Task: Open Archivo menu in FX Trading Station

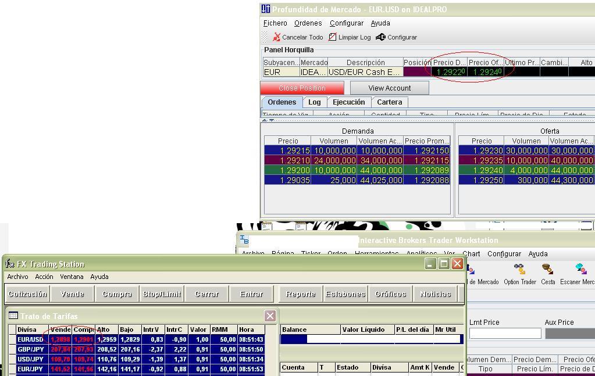Action: point(17,277)
